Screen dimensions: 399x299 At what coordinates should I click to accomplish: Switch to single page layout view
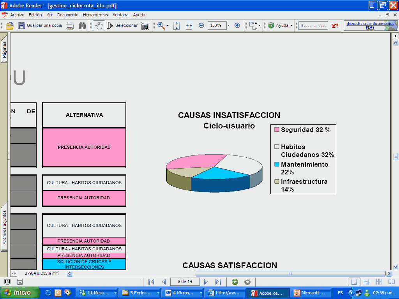pyautogui.click(x=354, y=282)
